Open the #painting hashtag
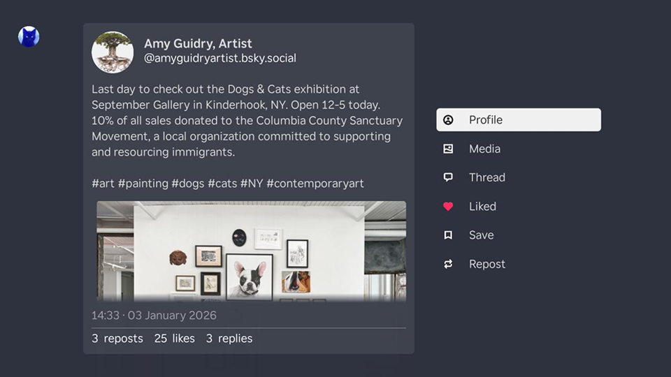671x377 pixels. pyautogui.click(x=143, y=184)
